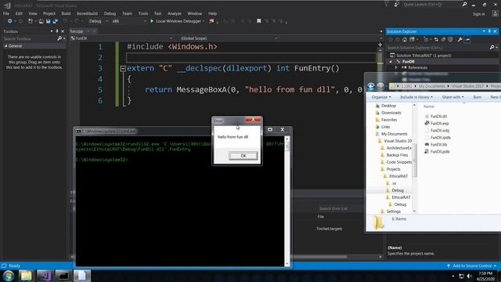Open the Analyze menu
501x282 pixels.
pyautogui.click(x=175, y=13)
